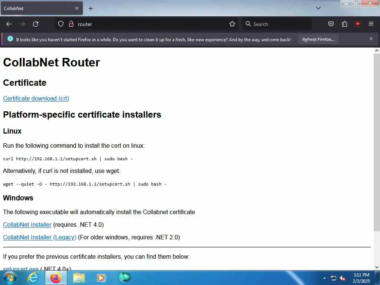Image resolution: width=380 pixels, height=285 pixels.
Task: Show hidden system tray icons
Action: coord(324,278)
